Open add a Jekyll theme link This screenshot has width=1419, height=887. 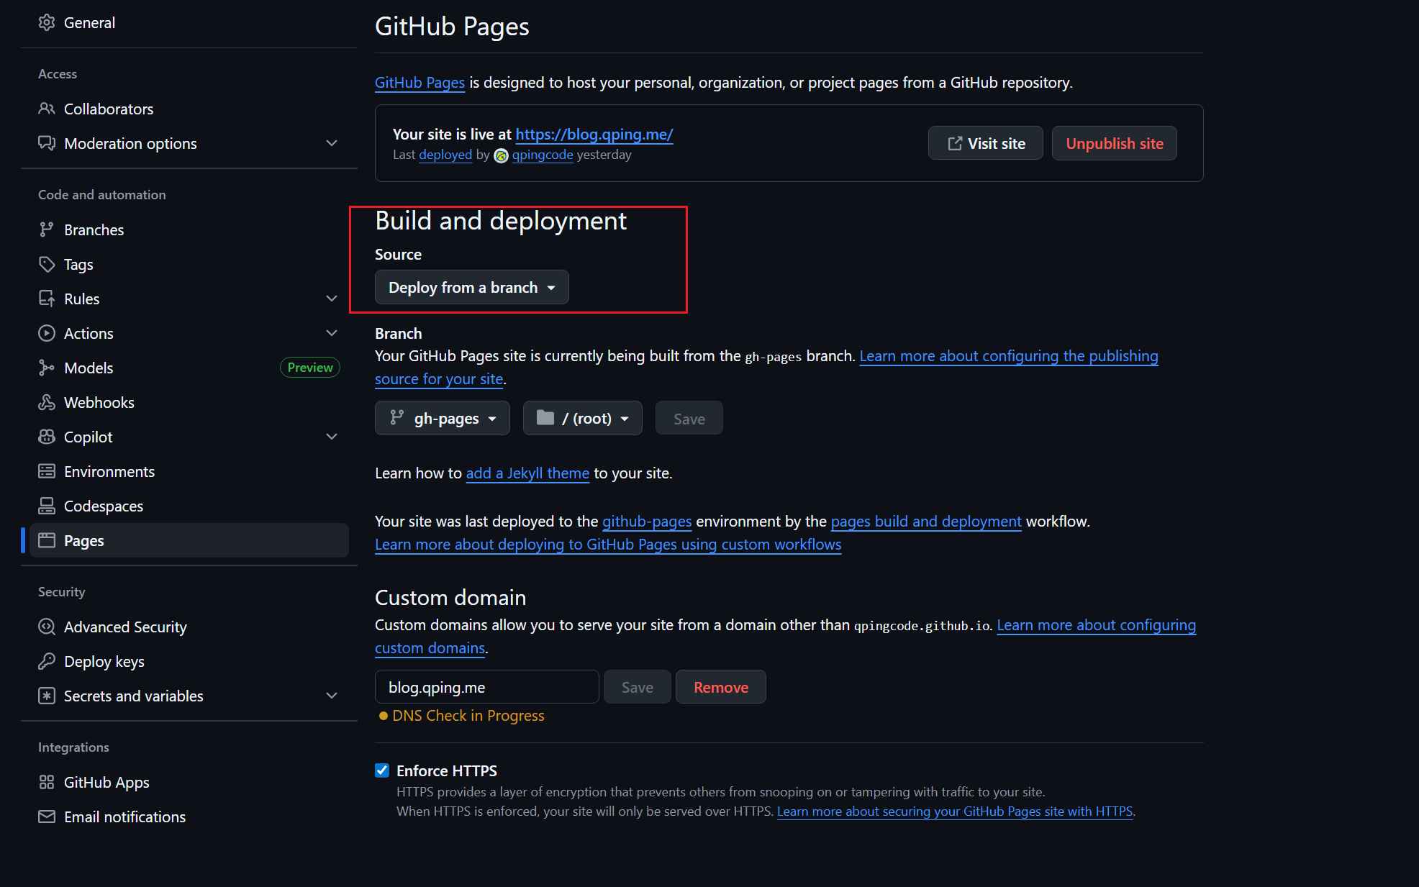coord(527,473)
